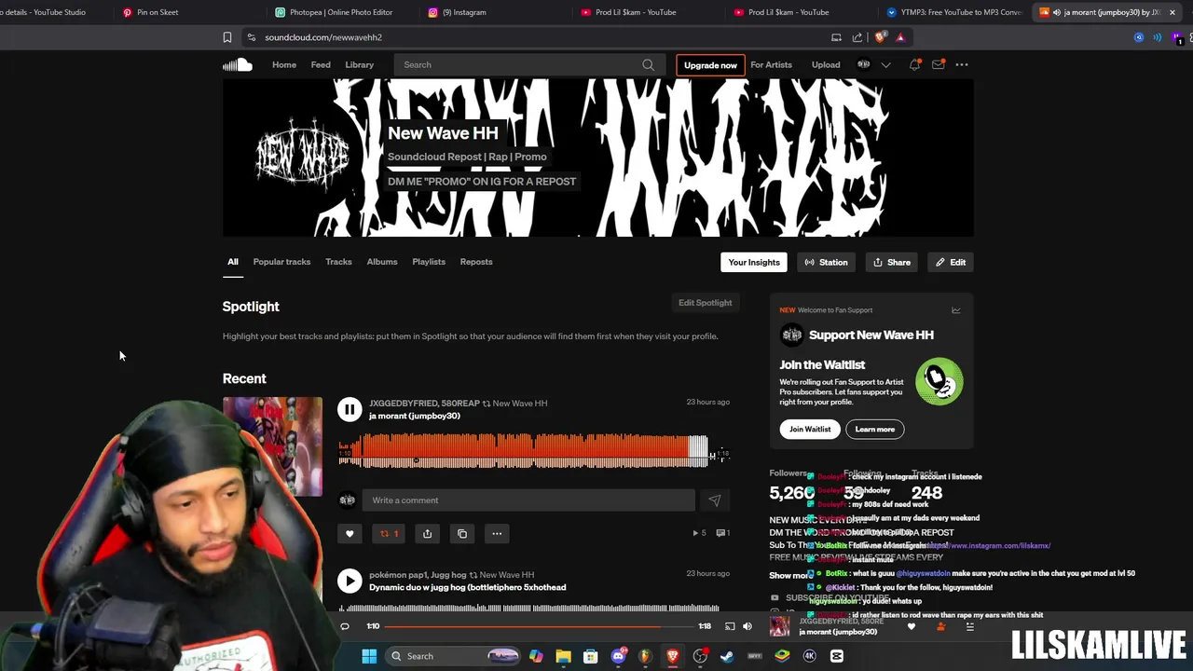Switch to the Albums tab
This screenshot has width=1193, height=671.
coord(382,262)
